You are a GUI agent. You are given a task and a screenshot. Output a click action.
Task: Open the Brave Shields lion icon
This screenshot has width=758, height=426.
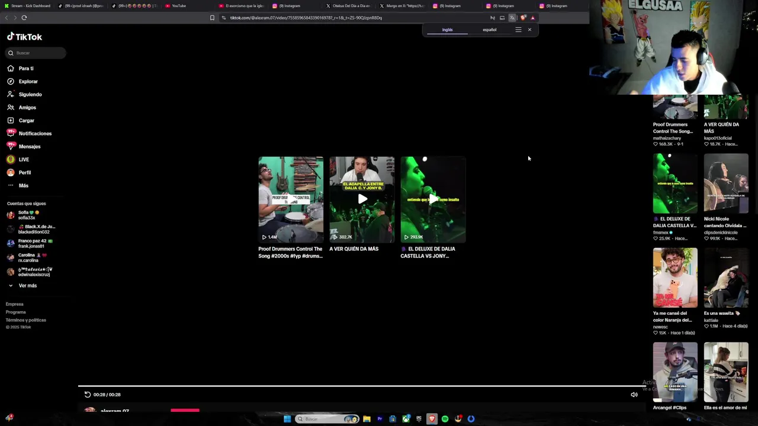click(x=523, y=18)
